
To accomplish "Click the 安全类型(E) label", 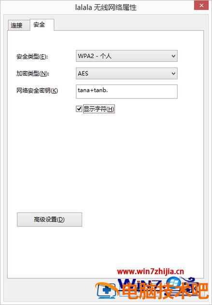I will click(32, 57).
